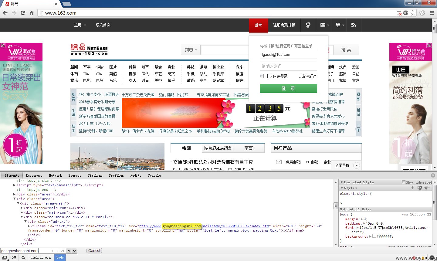Image resolution: width=437 pixels, height=261 pixels.
Task: Toggle element state in the Styles pane
Action: tap(420, 188)
